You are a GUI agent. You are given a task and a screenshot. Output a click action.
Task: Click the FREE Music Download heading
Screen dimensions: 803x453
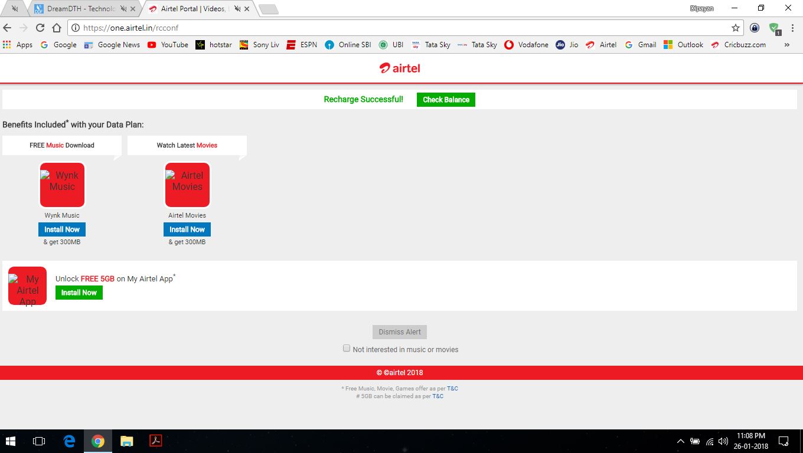[x=62, y=145]
